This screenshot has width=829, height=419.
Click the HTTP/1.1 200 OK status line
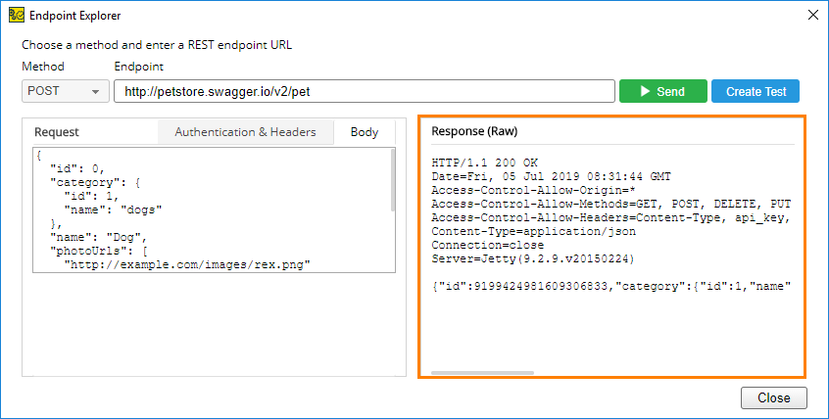tap(484, 163)
